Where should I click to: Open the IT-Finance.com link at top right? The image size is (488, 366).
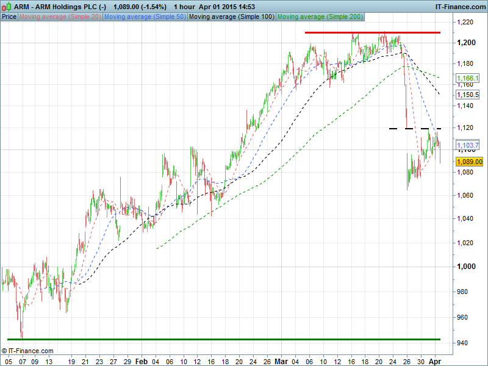click(459, 6)
